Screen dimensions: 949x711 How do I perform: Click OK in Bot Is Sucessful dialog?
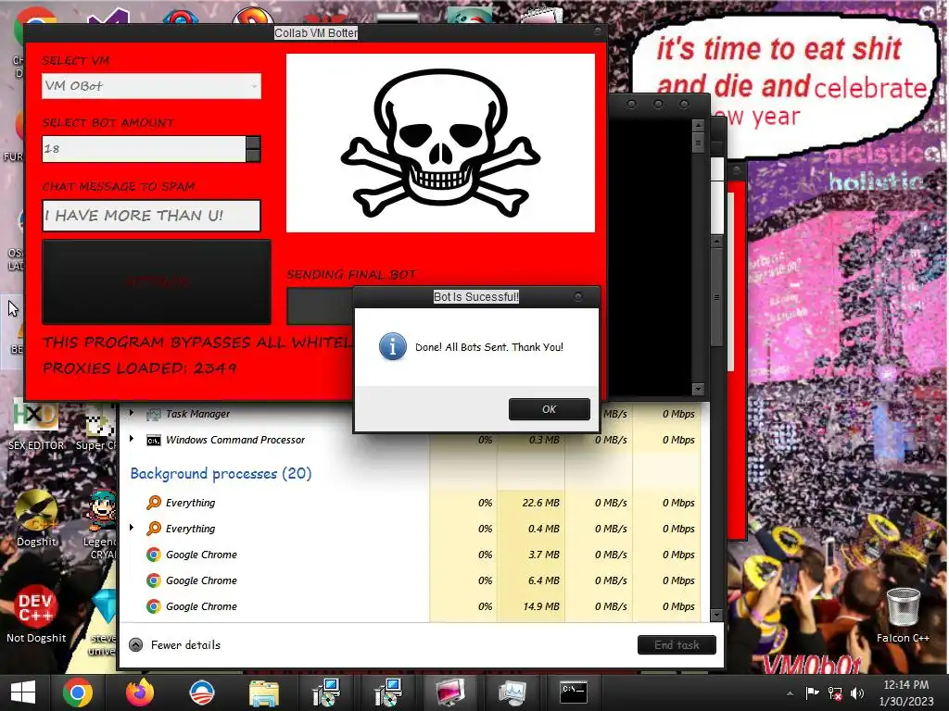pyautogui.click(x=549, y=409)
